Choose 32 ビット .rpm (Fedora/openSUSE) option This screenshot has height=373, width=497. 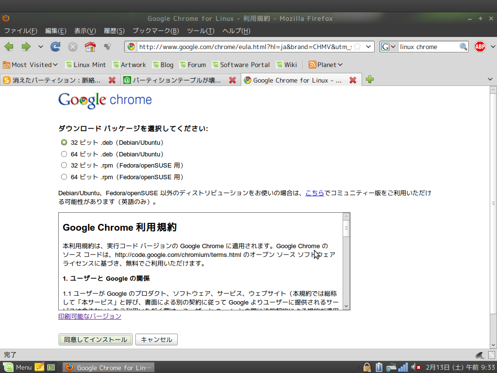tap(64, 165)
